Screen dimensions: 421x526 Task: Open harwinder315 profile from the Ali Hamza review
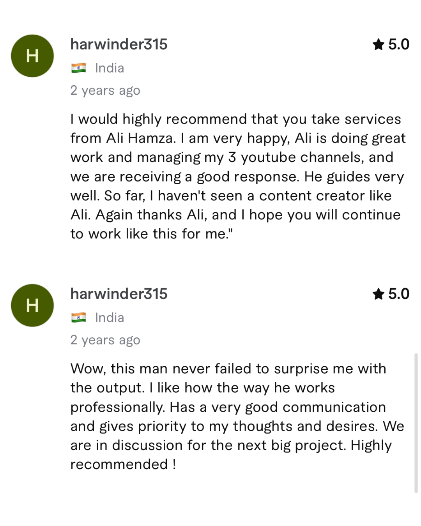(119, 44)
